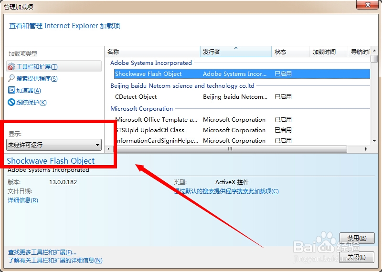This screenshot has width=382, height=272.
Task: Sort by the 发行者 column header
Action: (x=236, y=52)
